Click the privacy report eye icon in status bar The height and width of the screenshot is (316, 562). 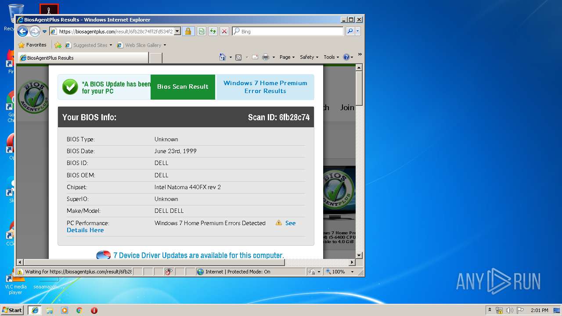click(x=169, y=272)
